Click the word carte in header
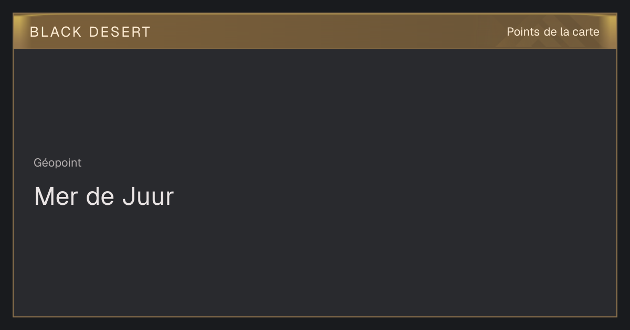 [x=586, y=32]
